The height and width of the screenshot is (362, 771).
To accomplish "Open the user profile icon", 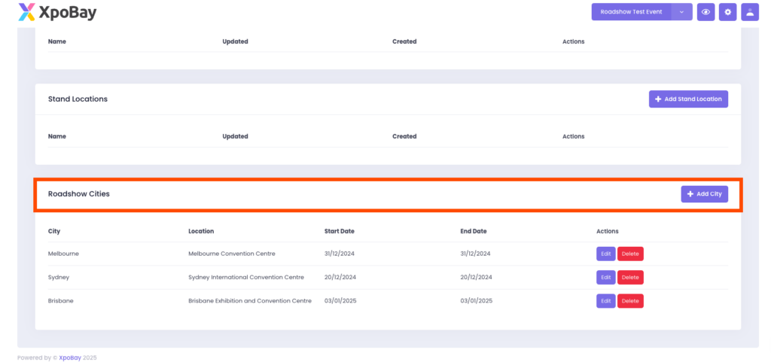I will (x=749, y=12).
